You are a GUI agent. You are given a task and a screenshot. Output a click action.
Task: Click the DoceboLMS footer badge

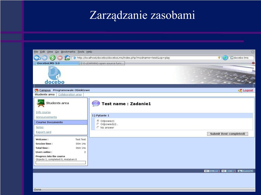[x=245, y=171]
